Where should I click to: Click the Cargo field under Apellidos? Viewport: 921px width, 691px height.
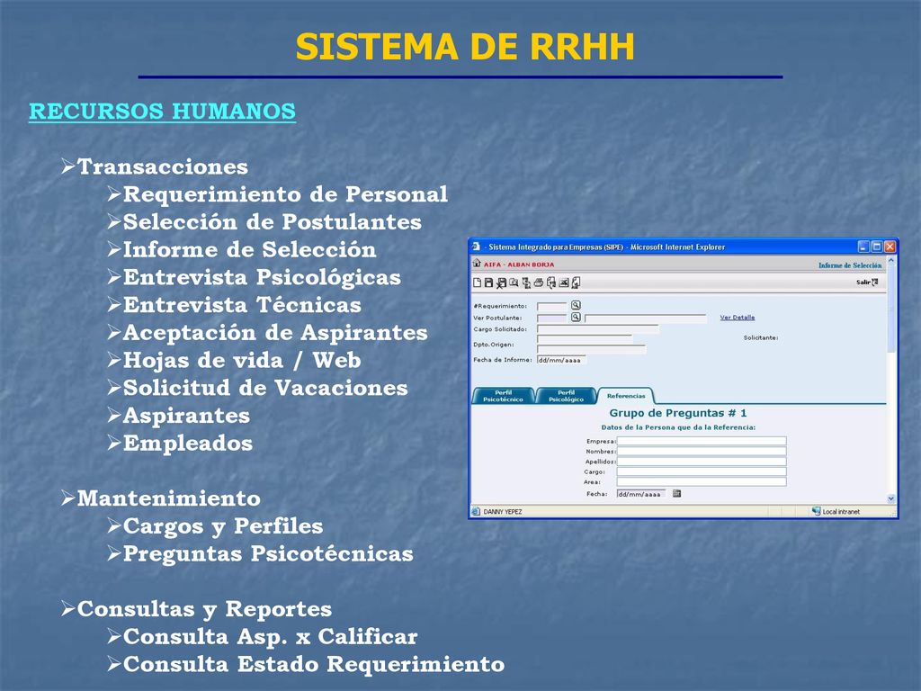click(x=702, y=471)
